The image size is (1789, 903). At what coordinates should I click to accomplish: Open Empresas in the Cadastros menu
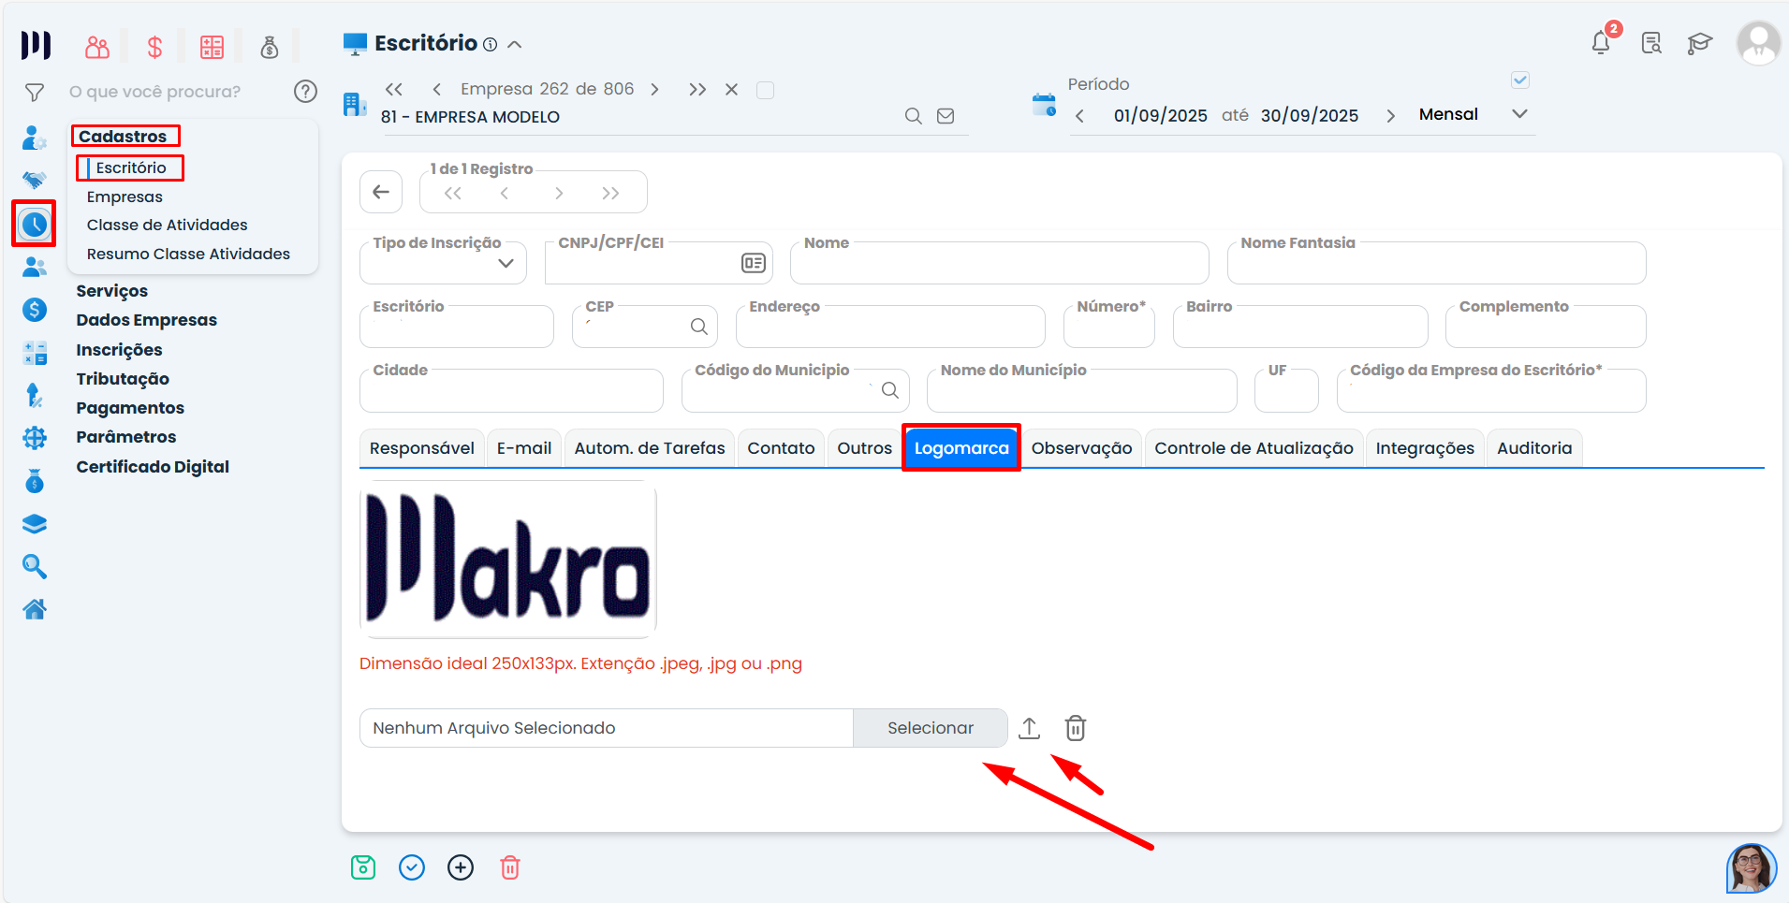click(x=125, y=197)
